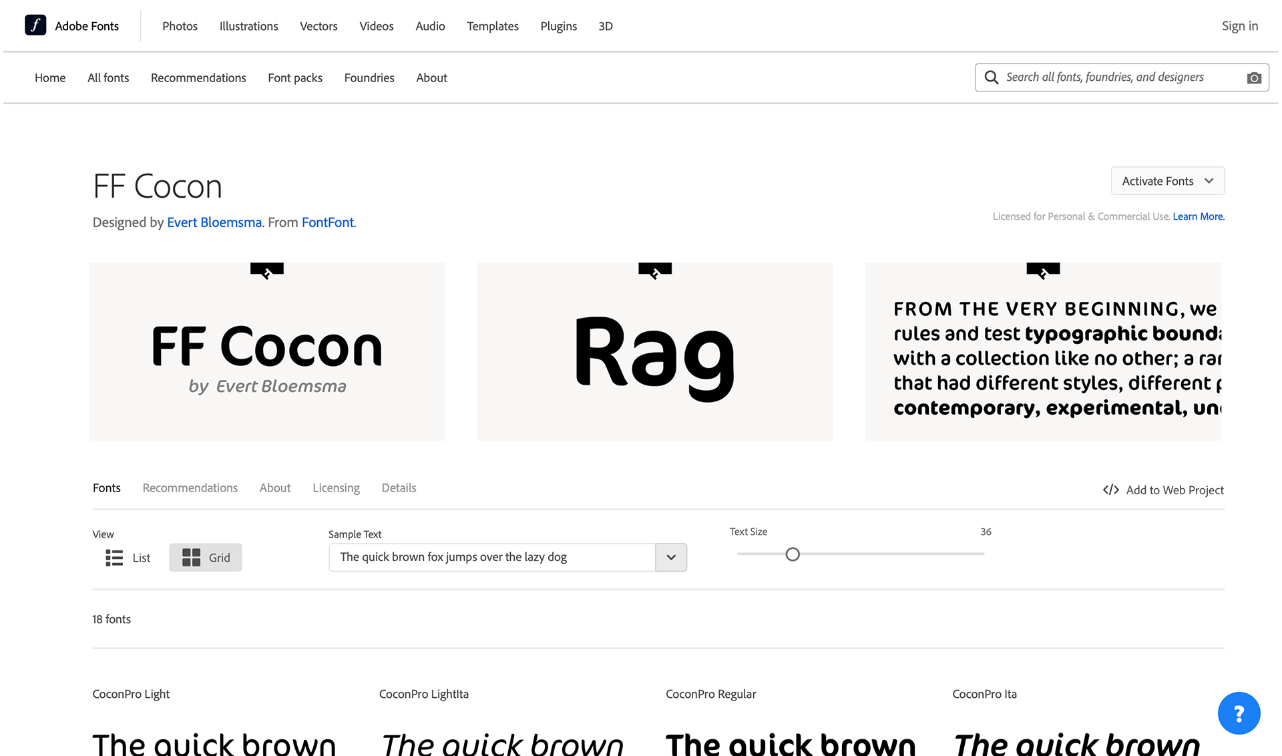Go to Illustrations section
Screen dimensions: 1282x756
(x=248, y=26)
